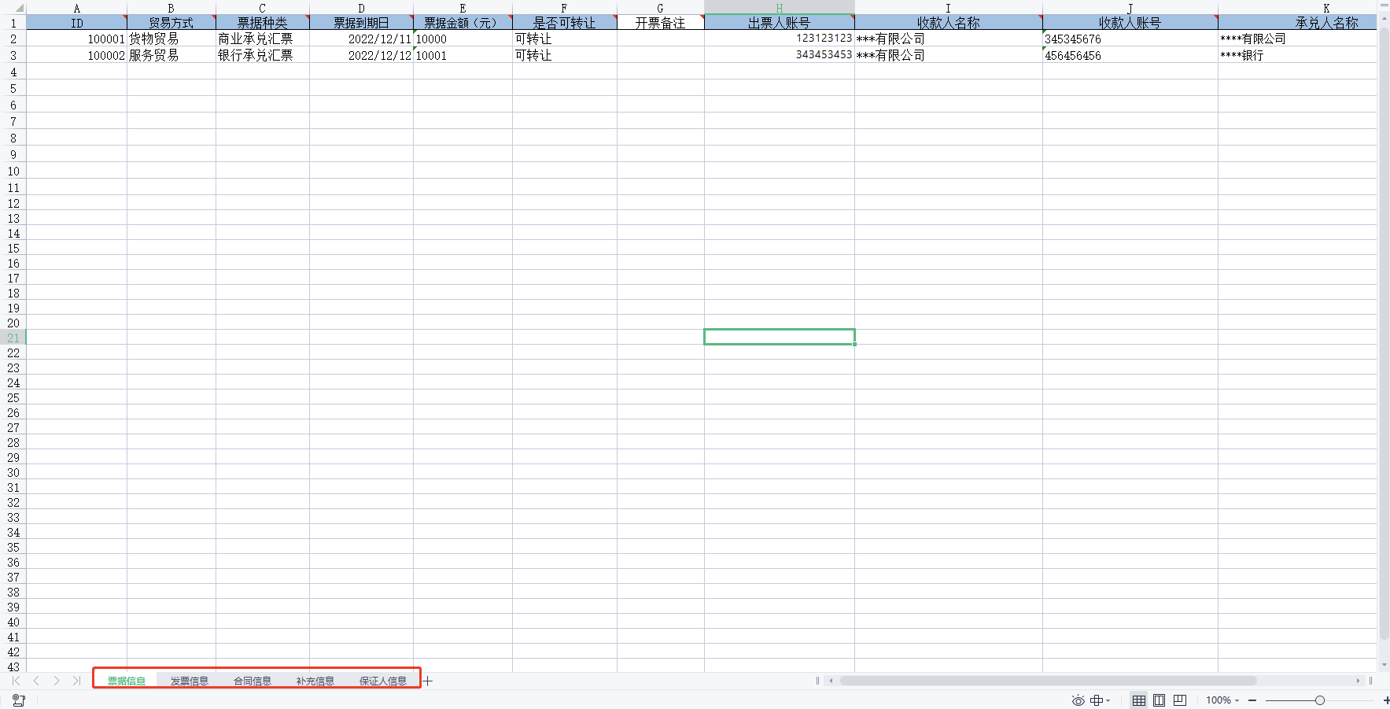Toggle eye protection mode icon
The width and height of the screenshot is (1390, 709).
pos(1078,700)
